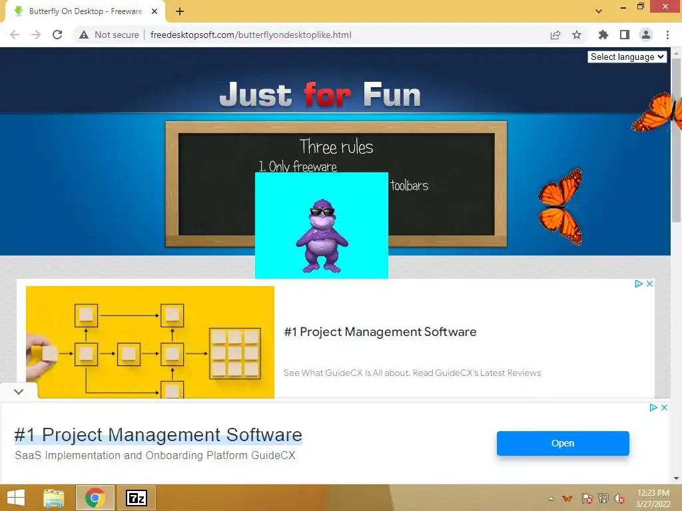
Task: Click SaaS Implementation and Onboarding Platform text
Action: 155,455
